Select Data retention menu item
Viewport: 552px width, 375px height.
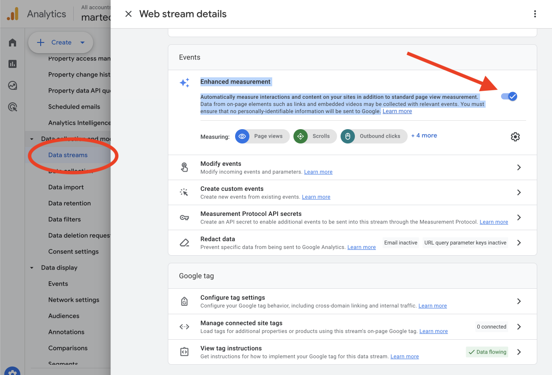[x=69, y=203]
